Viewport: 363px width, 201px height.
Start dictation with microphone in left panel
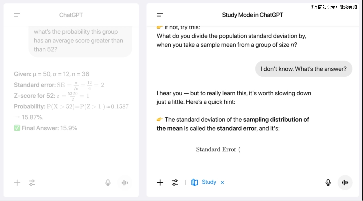pyautogui.click(x=108, y=183)
